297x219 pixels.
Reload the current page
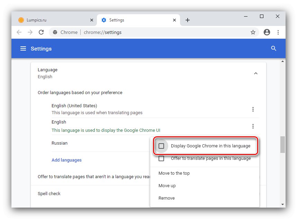tap(41, 32)
